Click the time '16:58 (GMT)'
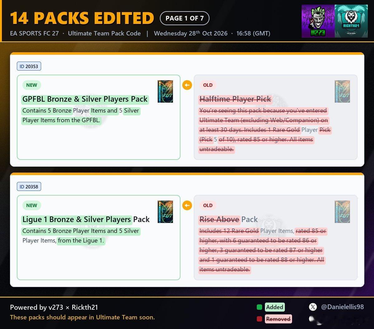Image resolution: width=374 pixels, height=329 pixels. (x=253, y=33)
